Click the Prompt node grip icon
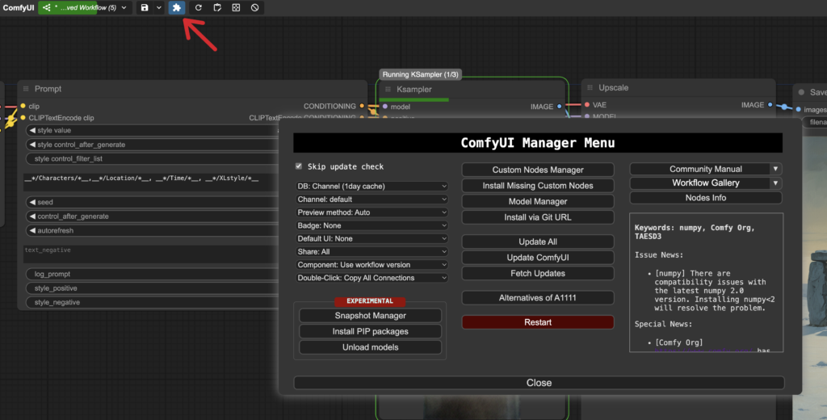 (x=26, y=89)
